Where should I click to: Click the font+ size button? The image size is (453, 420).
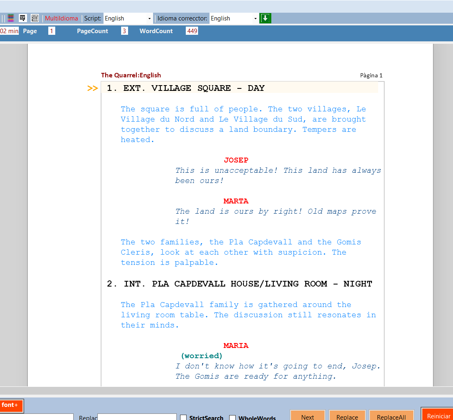(11, 406)
